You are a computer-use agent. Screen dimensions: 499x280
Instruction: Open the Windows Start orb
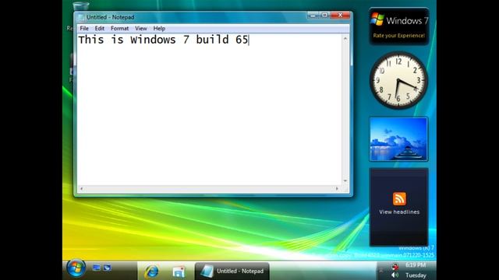(76, 268)
